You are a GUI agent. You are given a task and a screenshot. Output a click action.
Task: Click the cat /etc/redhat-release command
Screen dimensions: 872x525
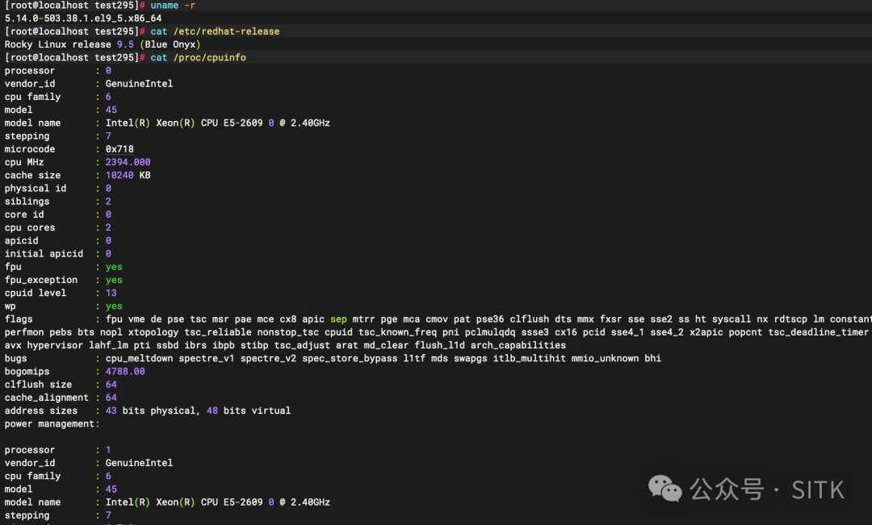pyautogui.click(x=215, y=31)
